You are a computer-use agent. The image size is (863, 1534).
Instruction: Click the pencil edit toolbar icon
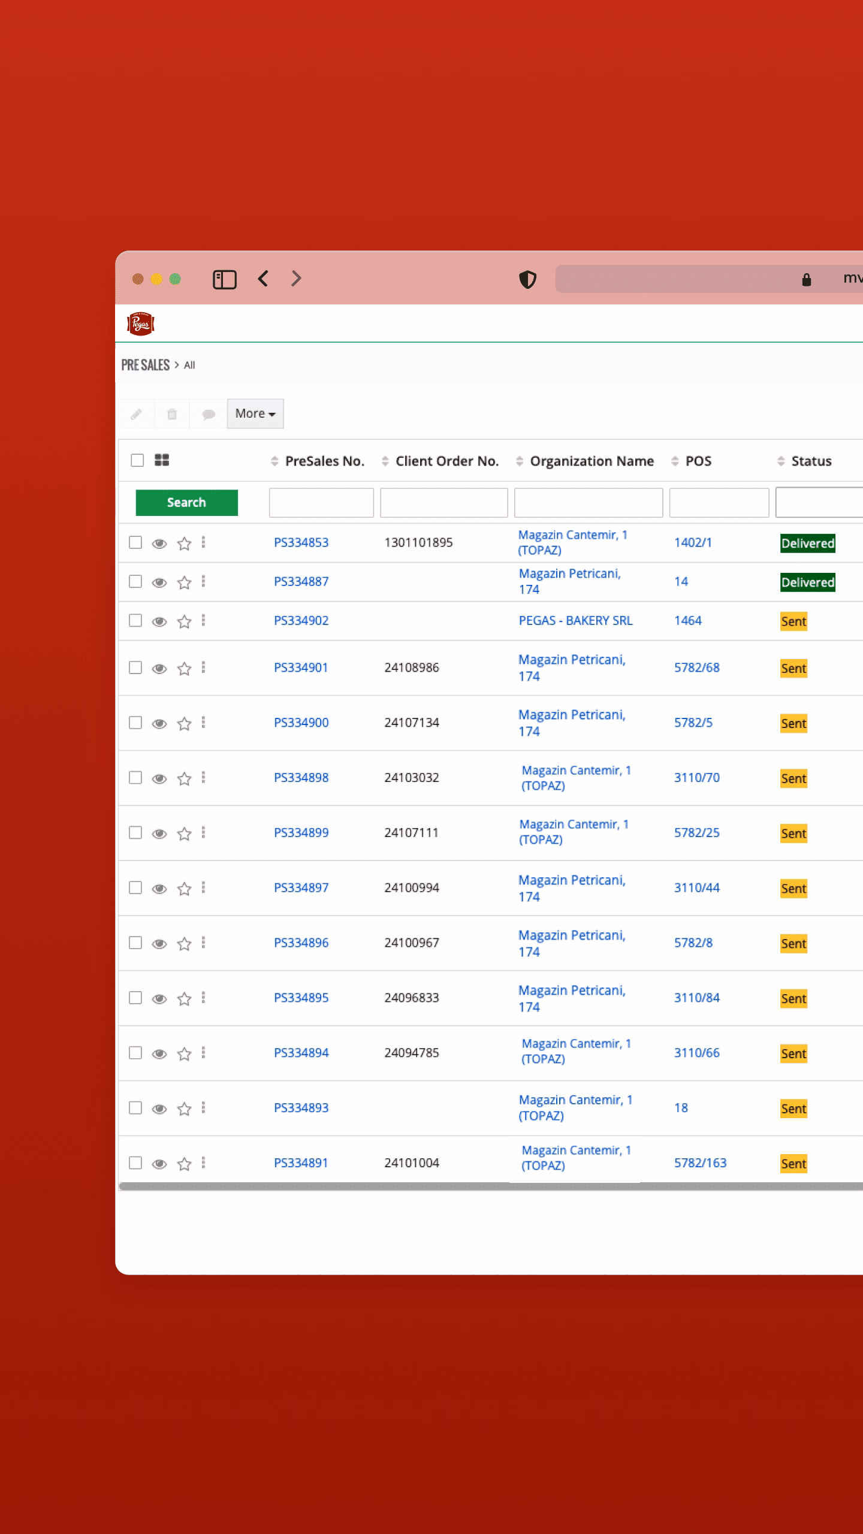[x=136, y=414]
